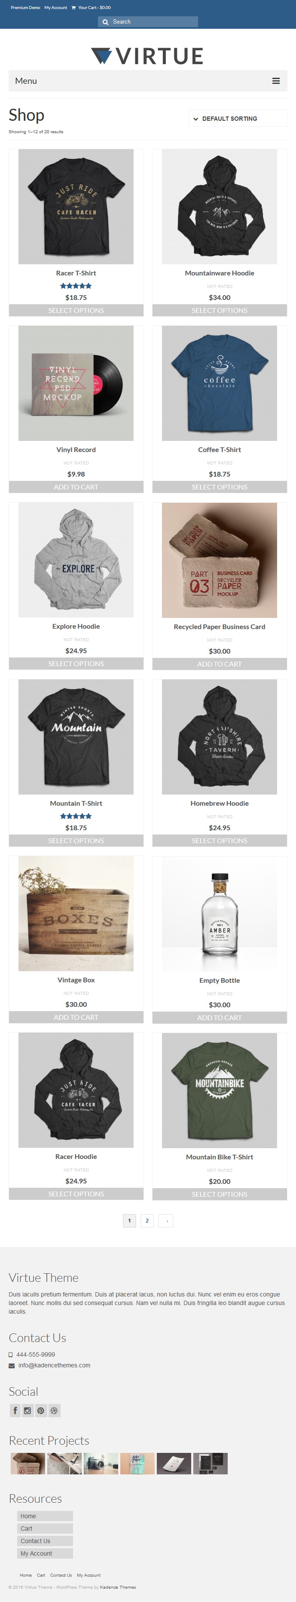
Task: Click the shopping cart icon in top bar
Action: click(x=73, y=7)
